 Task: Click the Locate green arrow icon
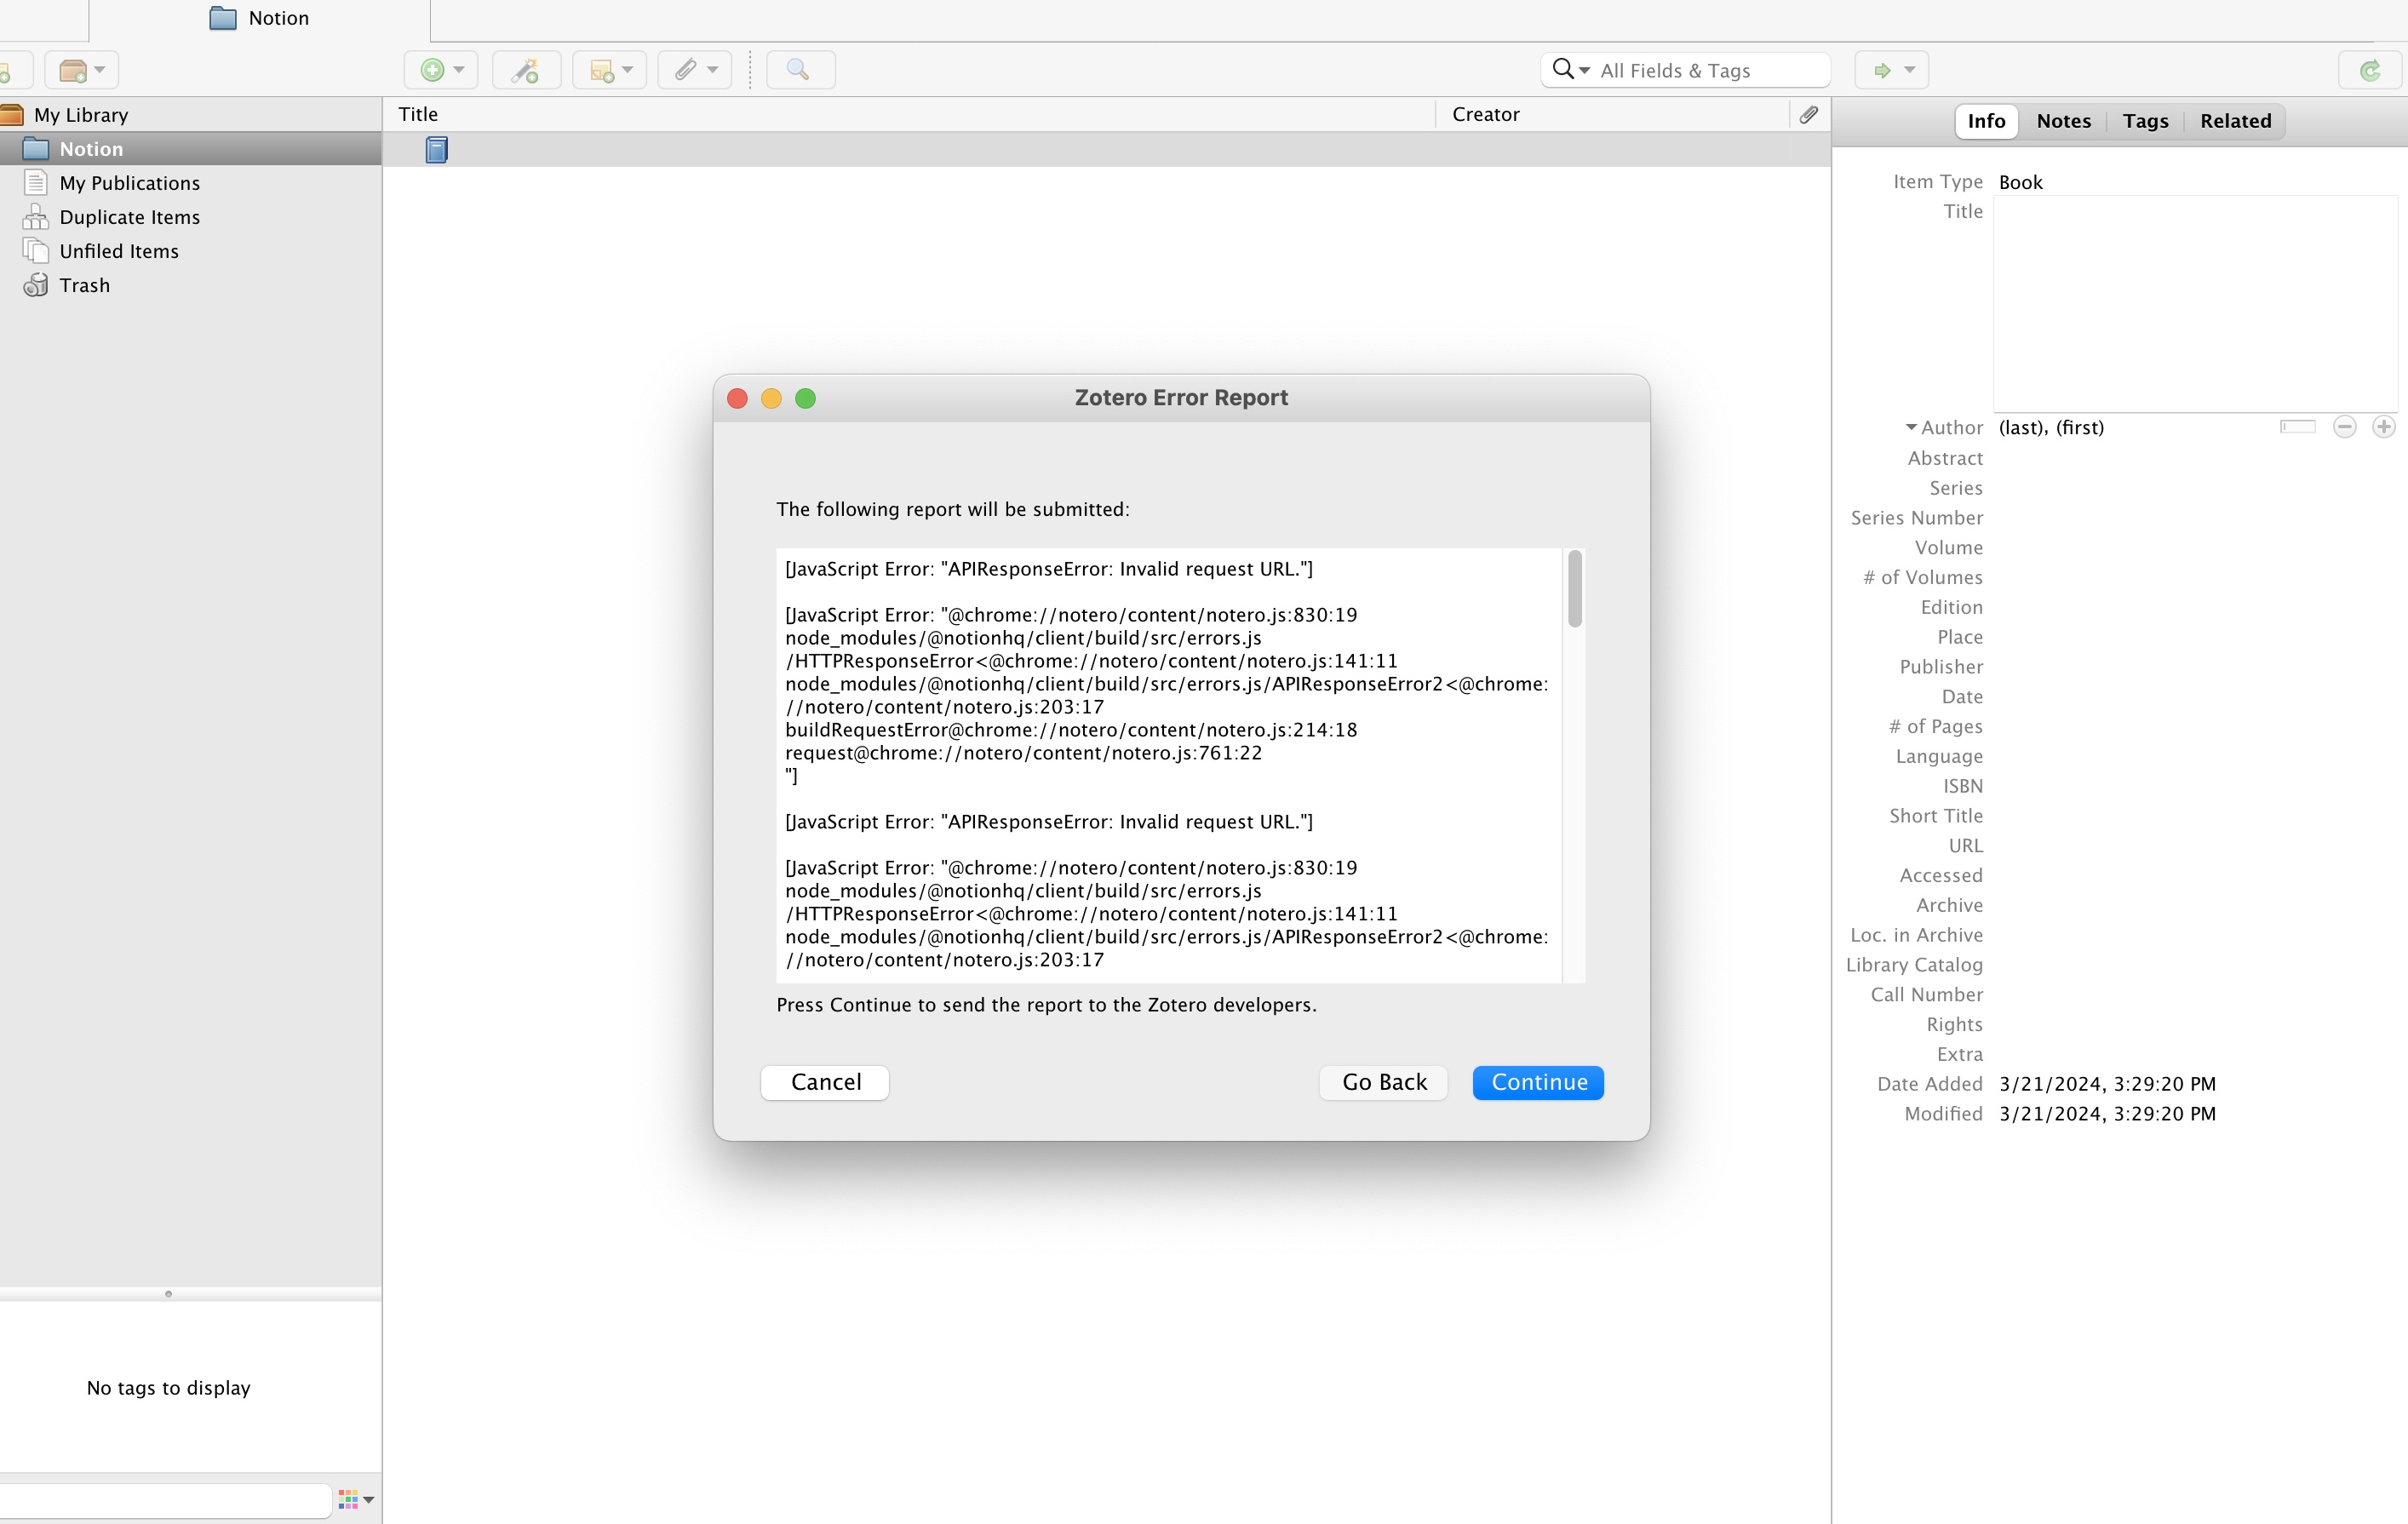pos(1883,70)
